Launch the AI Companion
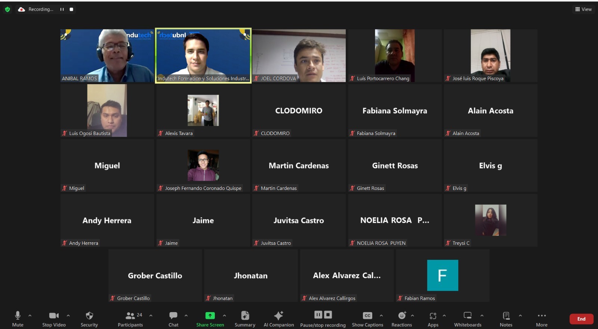This screenshot has width=598, height=329. (x=278, y=319)
